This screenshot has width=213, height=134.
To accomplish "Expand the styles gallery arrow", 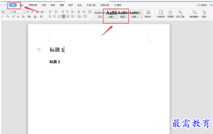I will click(142, 17).
